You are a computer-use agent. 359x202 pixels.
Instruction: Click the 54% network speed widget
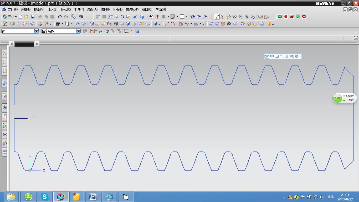click(345, 98)
